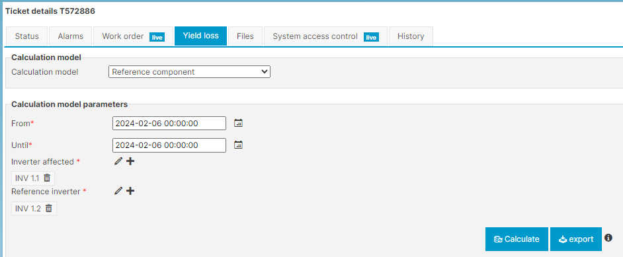Edit Reference inverter with pencil icon
The width and height of the screenshot is (623, 257).
[x=118, y=191]
